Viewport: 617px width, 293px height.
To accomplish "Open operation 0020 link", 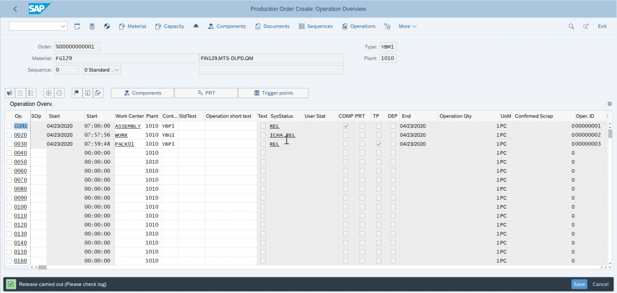I will [20, 135].
